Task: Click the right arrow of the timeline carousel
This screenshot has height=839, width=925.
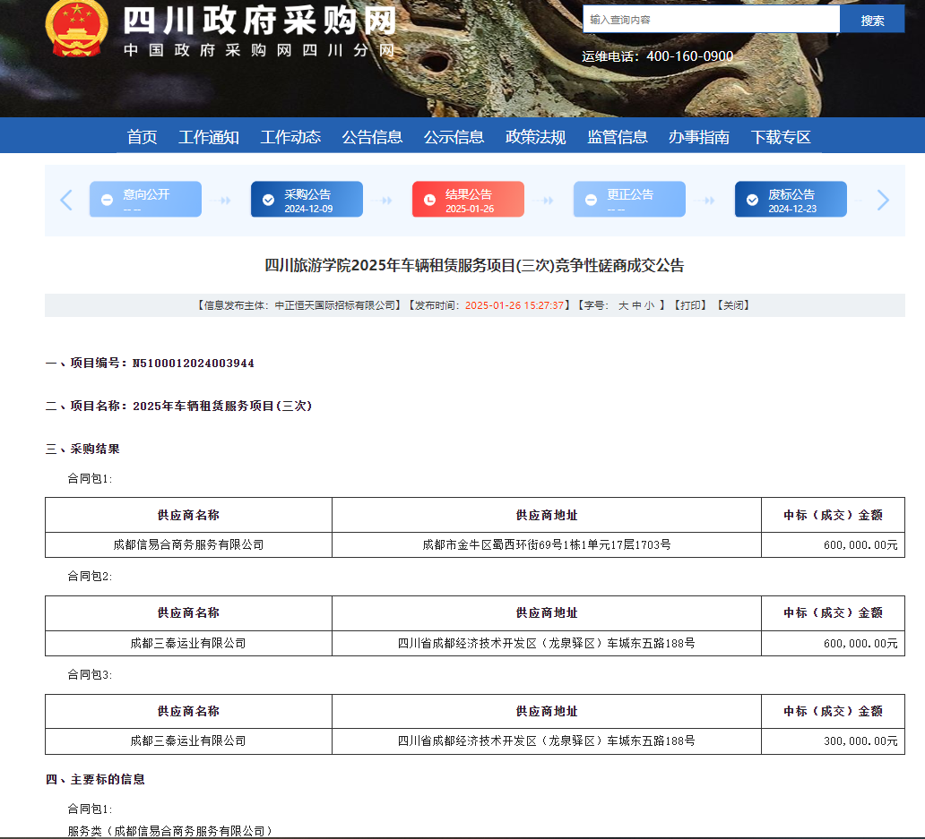Action: (883, 201)
